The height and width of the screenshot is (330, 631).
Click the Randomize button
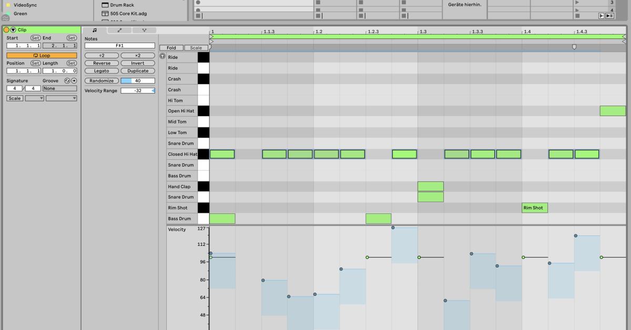point(101,80)
